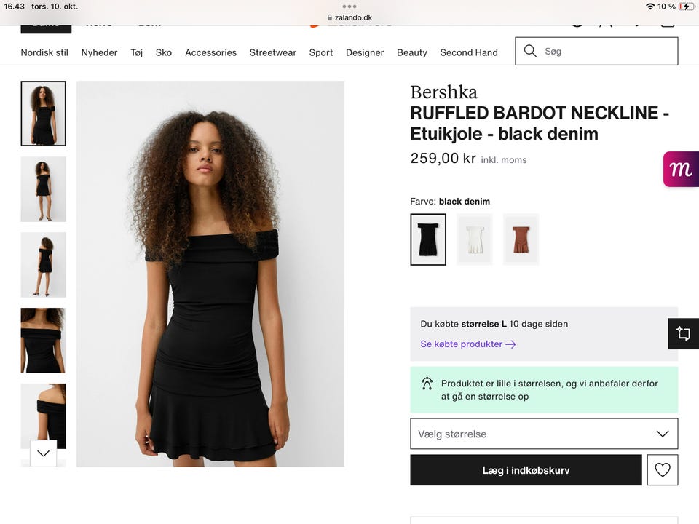Pick the brown dress color variant
Screen dimensions: 699x524
[x=521, y=239]
